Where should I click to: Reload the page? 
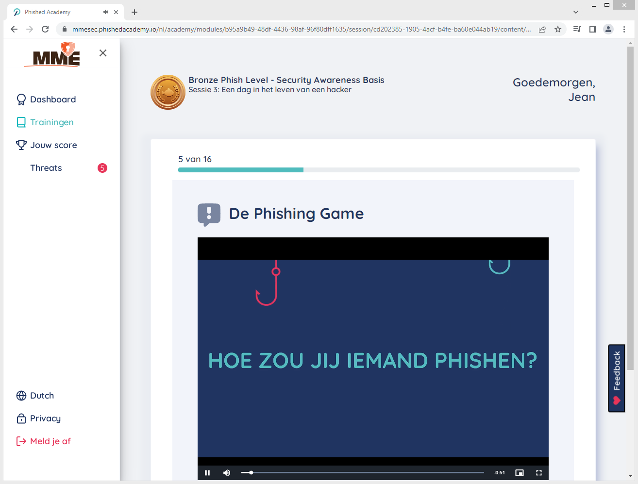click(x=45, y=29)
